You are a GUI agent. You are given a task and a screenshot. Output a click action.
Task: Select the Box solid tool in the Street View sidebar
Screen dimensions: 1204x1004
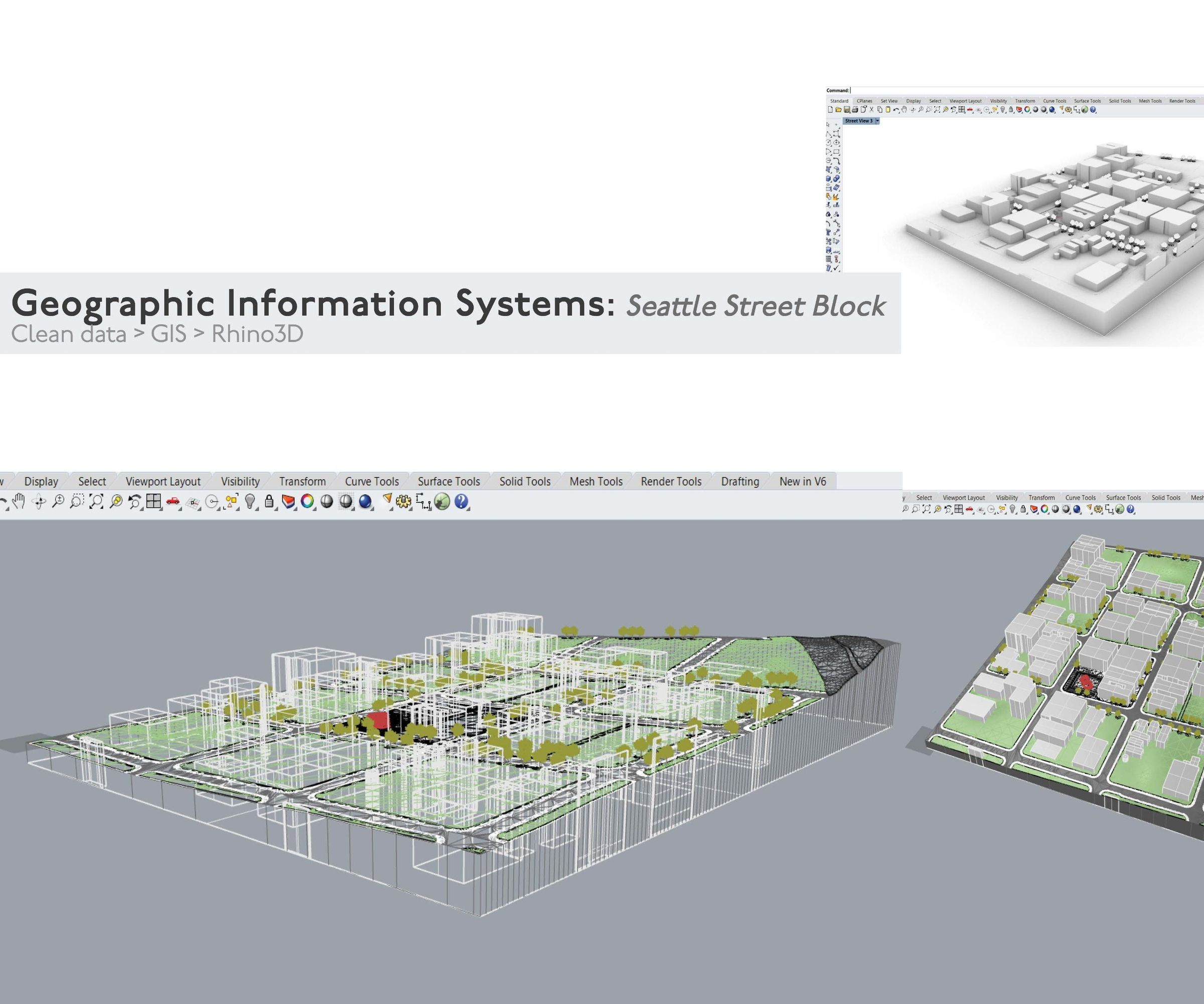tap(828, 178)
